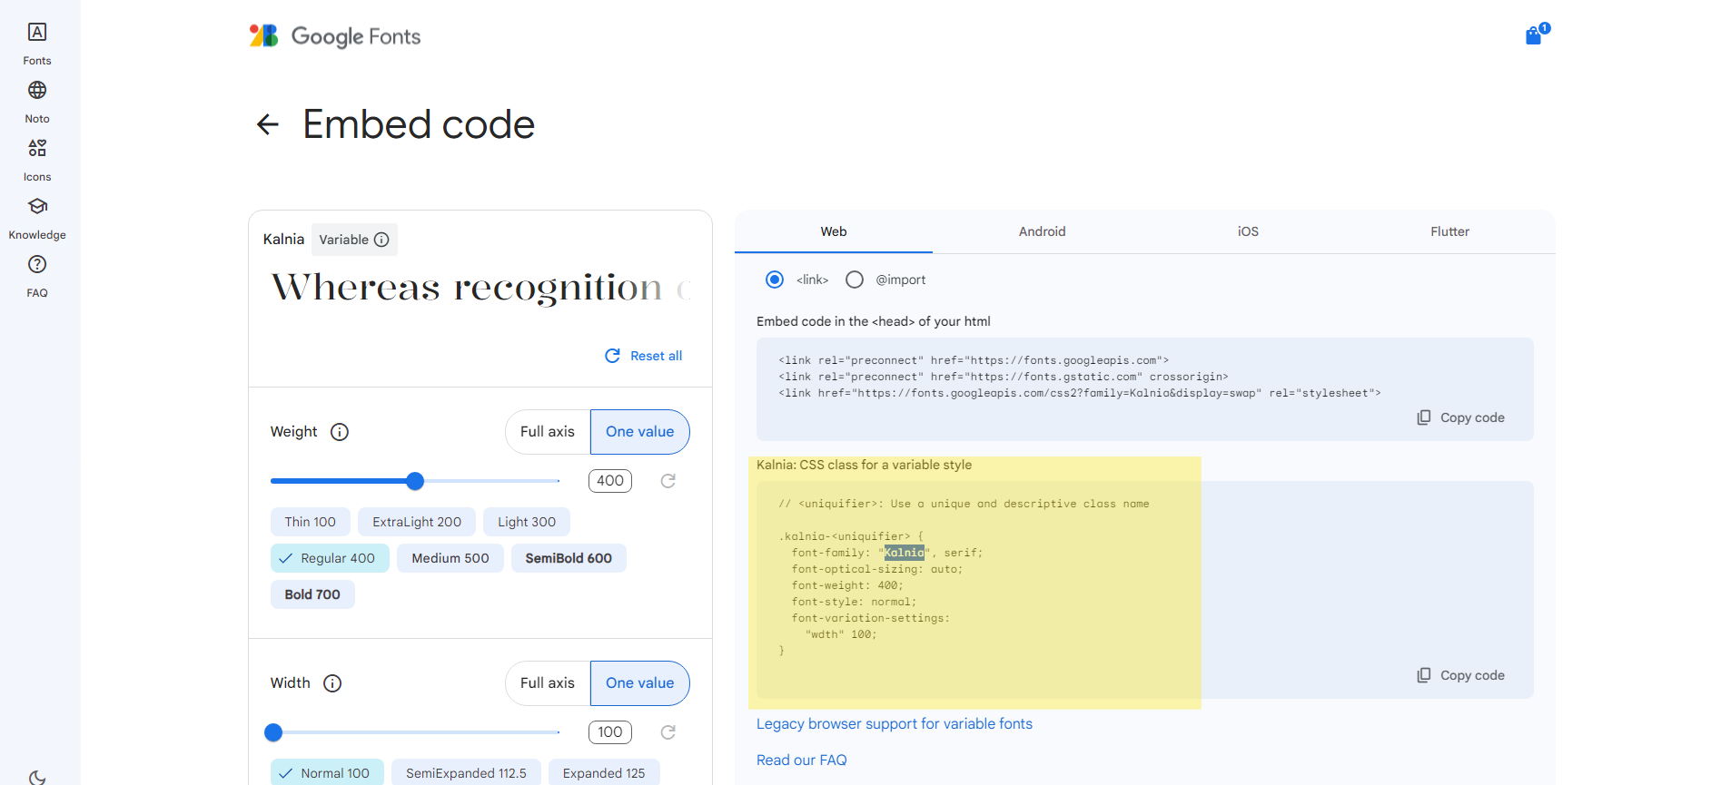Select SemiExpanded 112.5 width chip
Image resolution: width=1721 pixels, height=785 pixels.
click(466, 773)
